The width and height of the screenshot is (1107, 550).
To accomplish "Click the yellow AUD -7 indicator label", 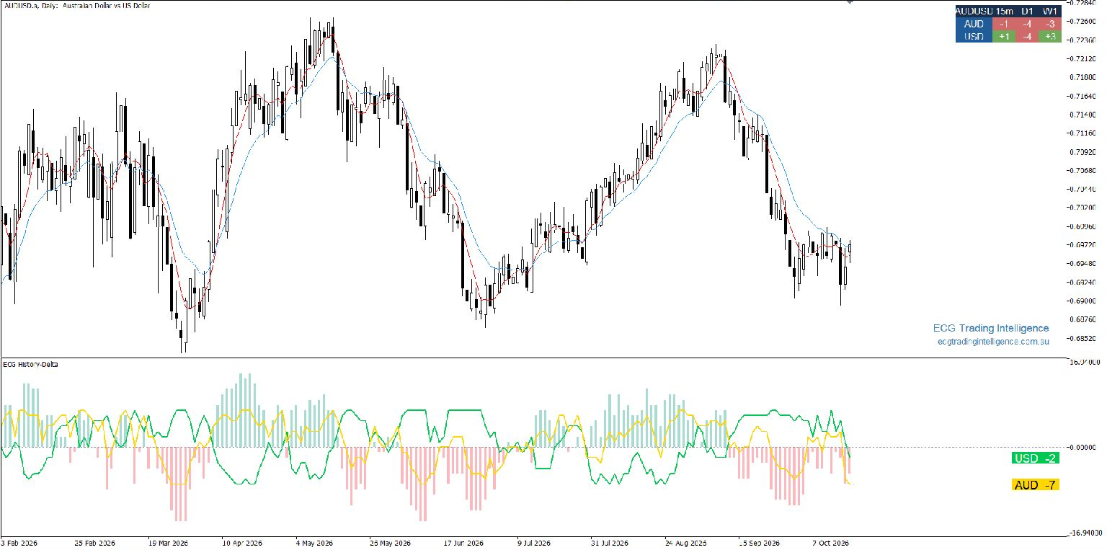I will coord(1035,485).
